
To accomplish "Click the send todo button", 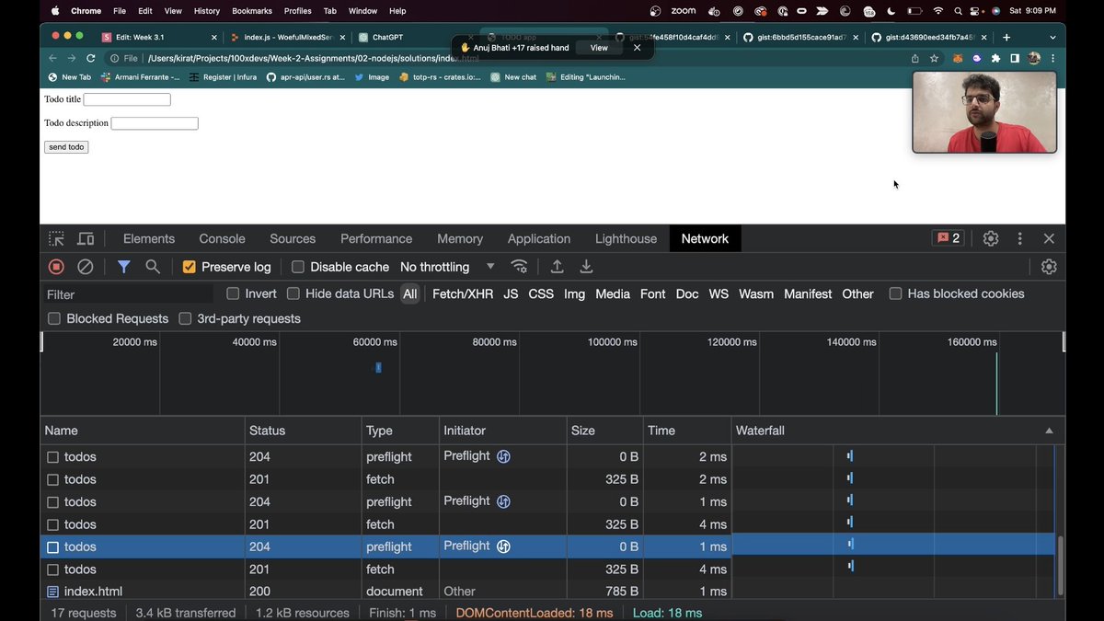I will 65,146.
